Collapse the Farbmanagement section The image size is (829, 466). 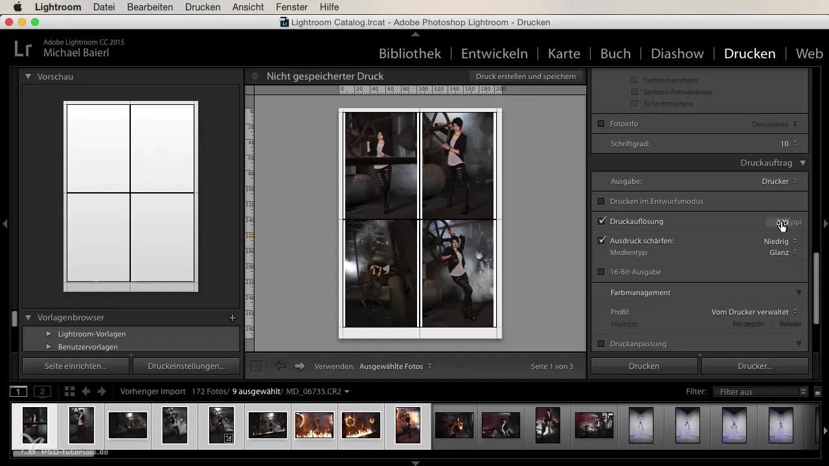pos(799,293)
